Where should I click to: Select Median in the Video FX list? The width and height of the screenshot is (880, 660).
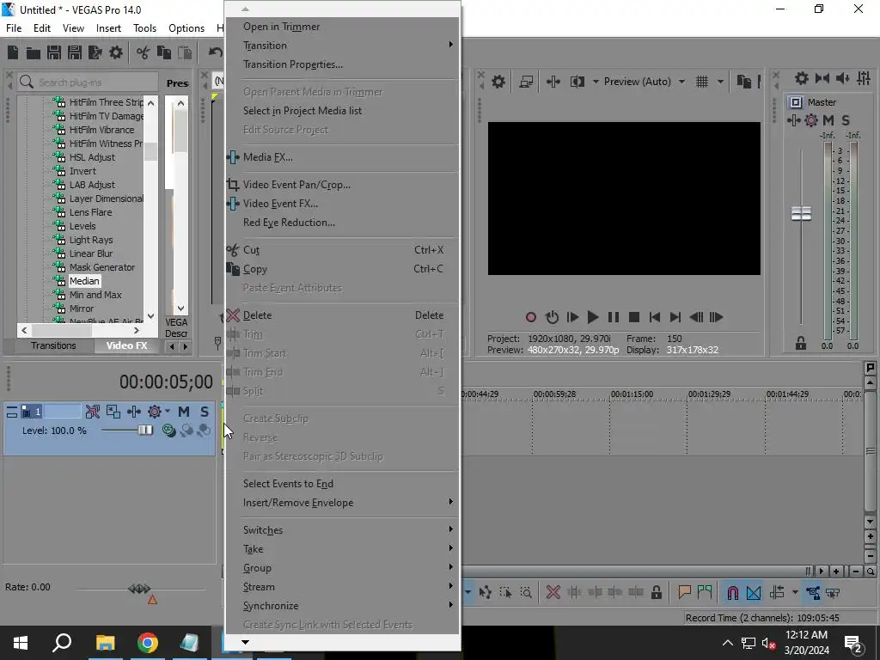click(84, 281)
